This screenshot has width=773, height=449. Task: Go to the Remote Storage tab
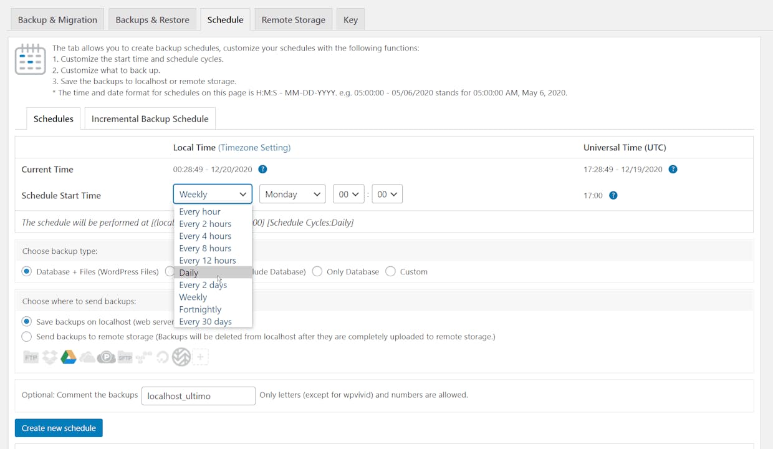point(294,19)
